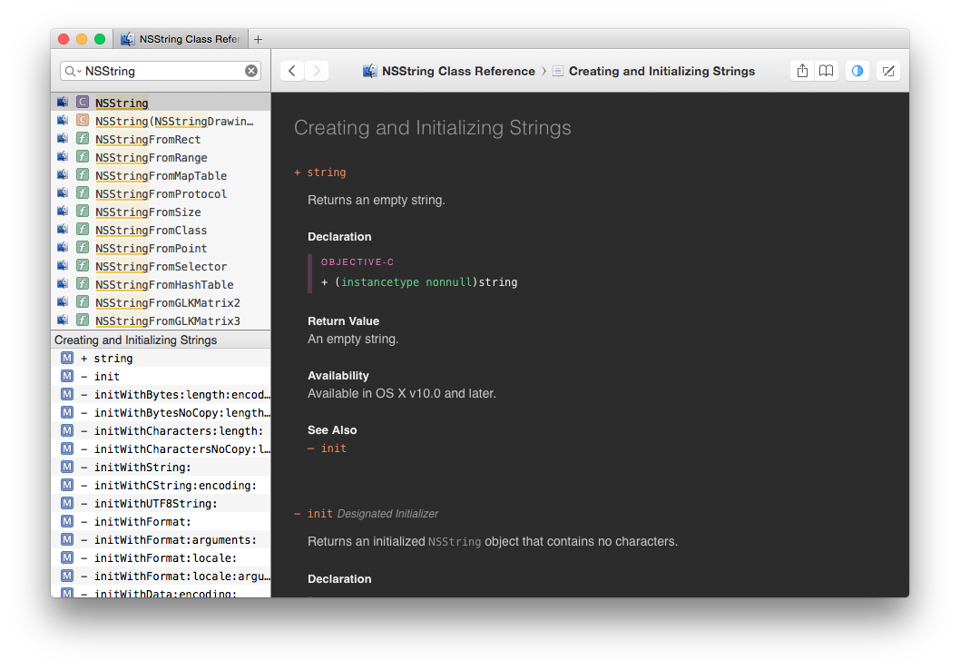Viewport: 960px width, 670px height.
Task: Jump to initWithBytesNoCopy:length method
Action: (161, 413)
